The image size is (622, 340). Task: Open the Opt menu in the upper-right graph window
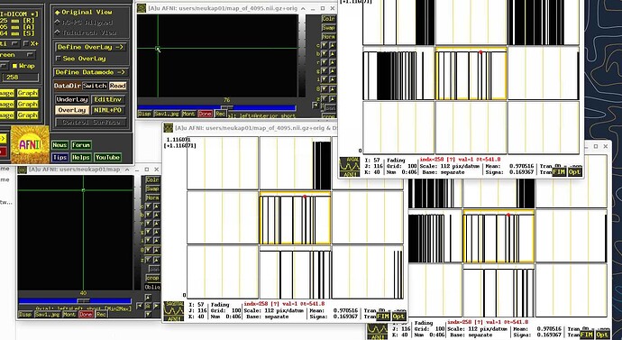tap(574, 171)
